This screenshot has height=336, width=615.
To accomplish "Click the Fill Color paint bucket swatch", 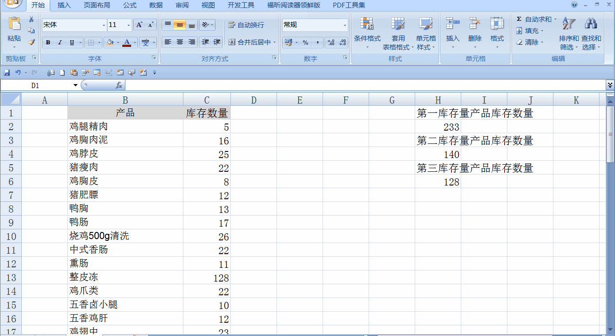I will click(109, 42).
